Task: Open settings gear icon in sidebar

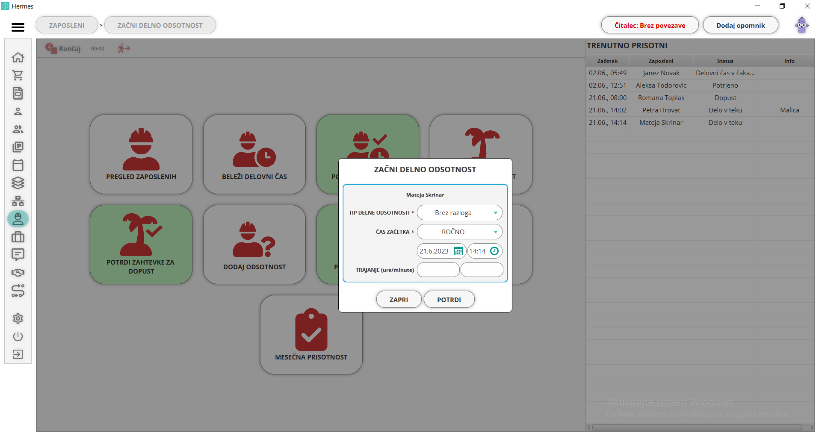Action: click(18, 318)
